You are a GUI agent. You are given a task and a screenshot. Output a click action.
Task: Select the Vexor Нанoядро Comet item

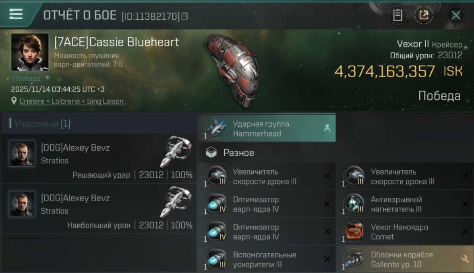click(x=405, y=232)
